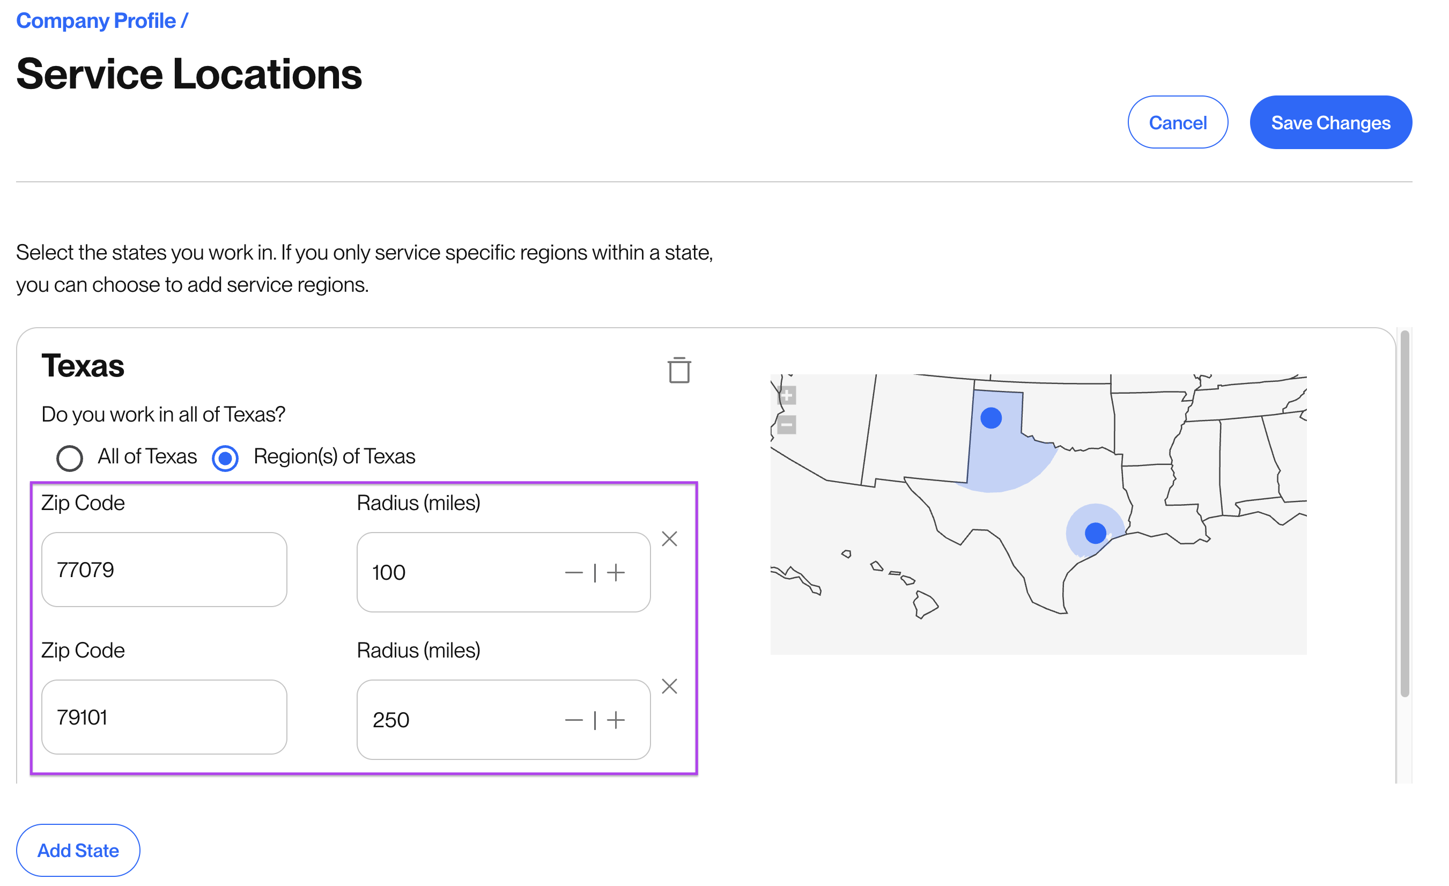Zoom in on the map
This screenshot has width=1449, height=886.
tap(786, 395)
